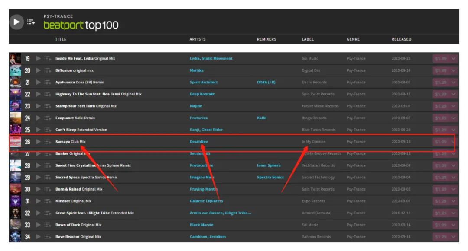
Task: Play the entire Psy-Trance Top 100 chart
Action: click(16, 22)
